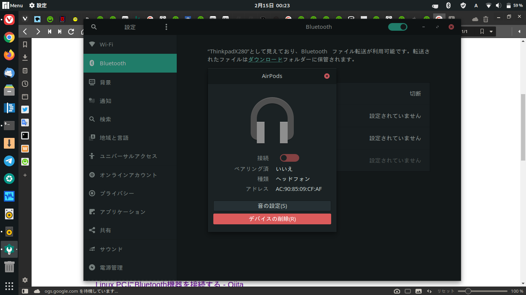Open プライバシー settings panel
The width and height of the screenshot is (526, 295).
point(130,194)
